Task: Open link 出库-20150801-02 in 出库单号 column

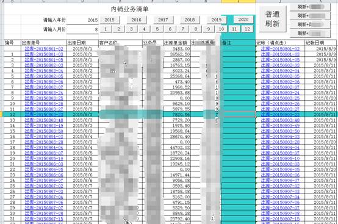Action: coord(44,49)
